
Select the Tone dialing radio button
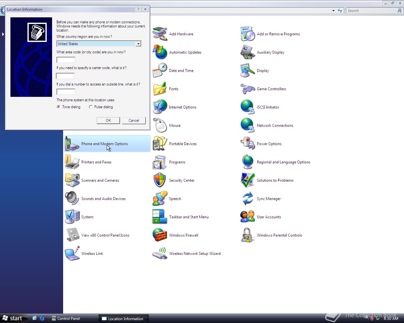coord(58,107)
